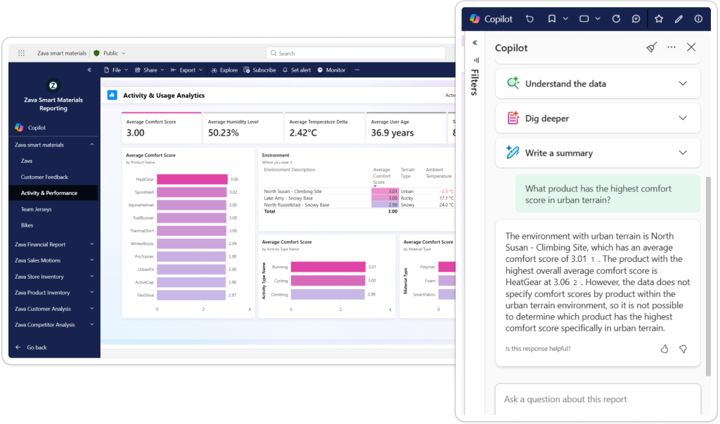Click the Subscribe button

tap(260, 70)
